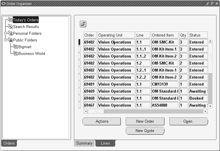Select Search Results in the tree

26,27
